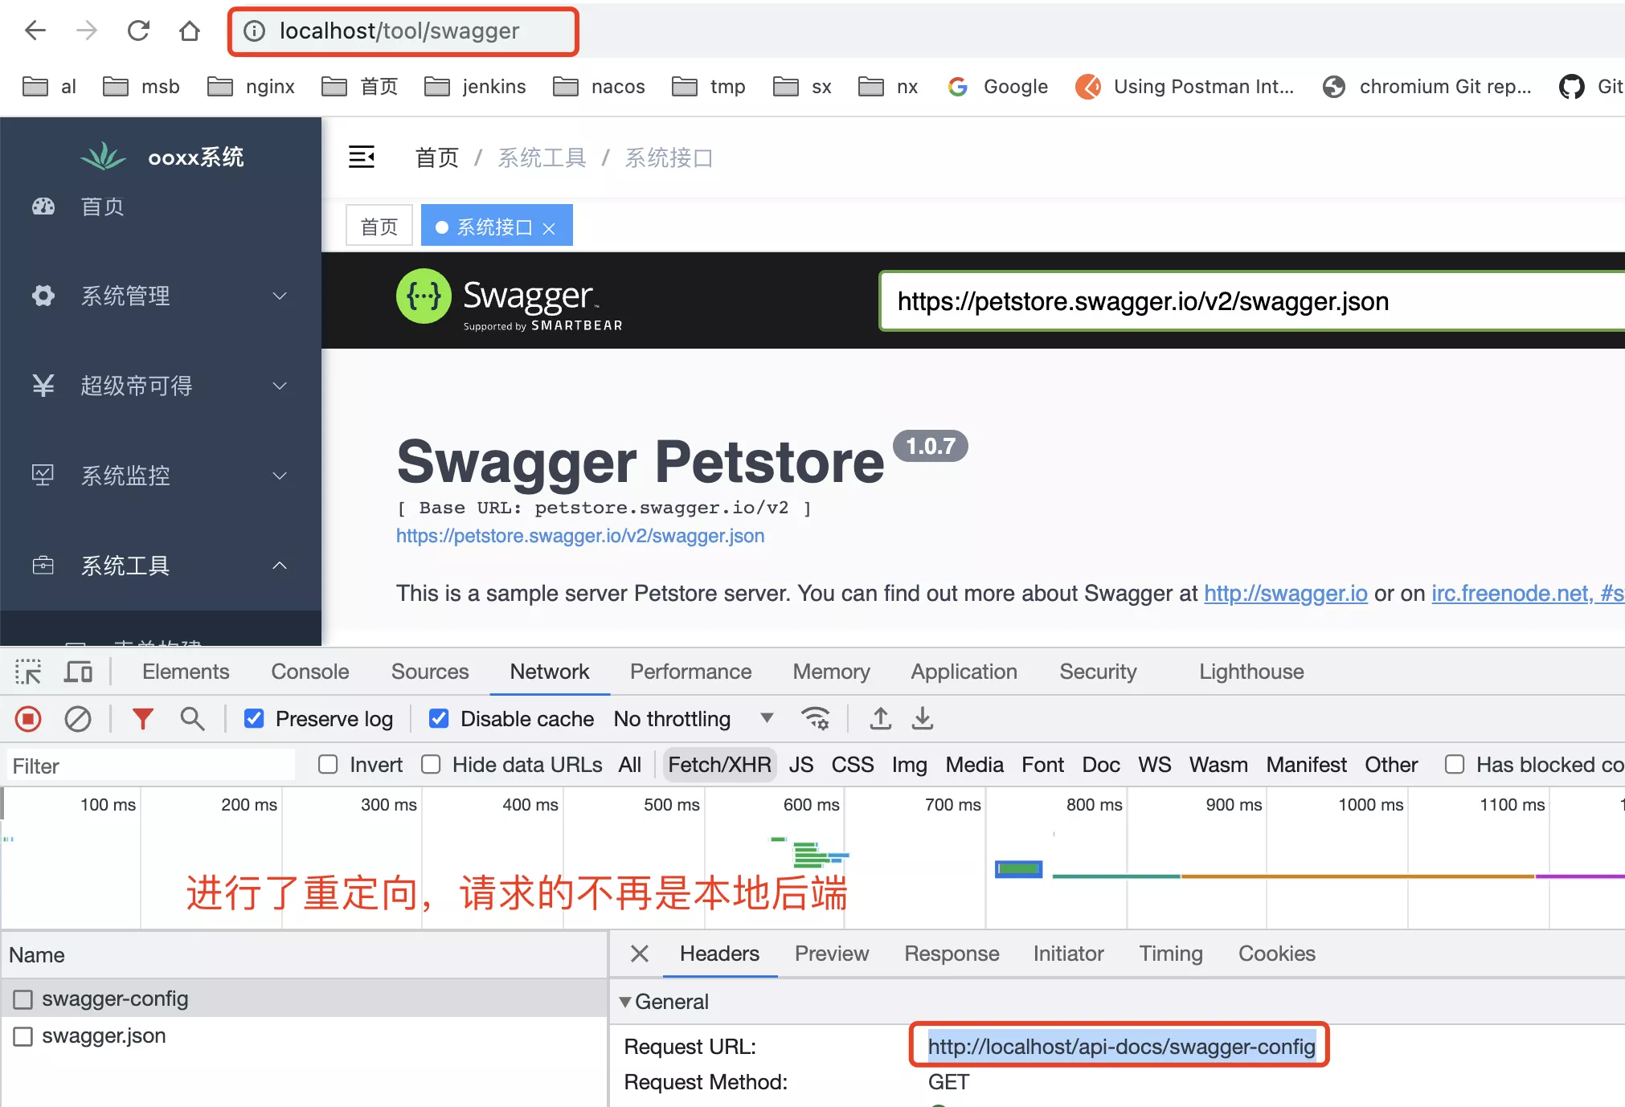
Task: Open the Sources panel
Action: 430,672
